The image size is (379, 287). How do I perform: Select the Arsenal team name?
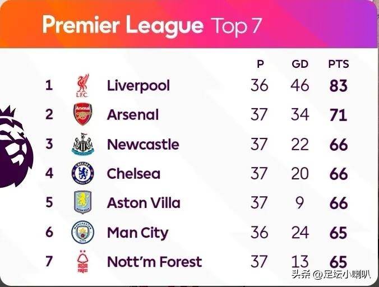click(x=133, y=115)
